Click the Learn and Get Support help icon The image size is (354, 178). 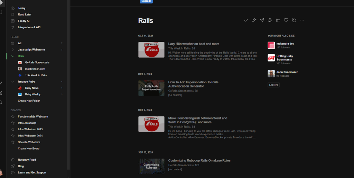[x=13, y=172]
